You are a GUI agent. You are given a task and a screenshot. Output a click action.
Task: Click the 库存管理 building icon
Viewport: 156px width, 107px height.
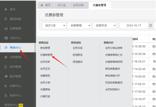pyautogui.click(x=6, y=67)
